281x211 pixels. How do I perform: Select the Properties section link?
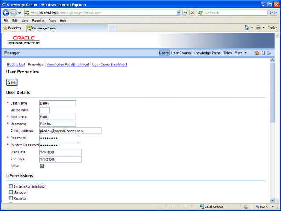click(x=36, y=65)
